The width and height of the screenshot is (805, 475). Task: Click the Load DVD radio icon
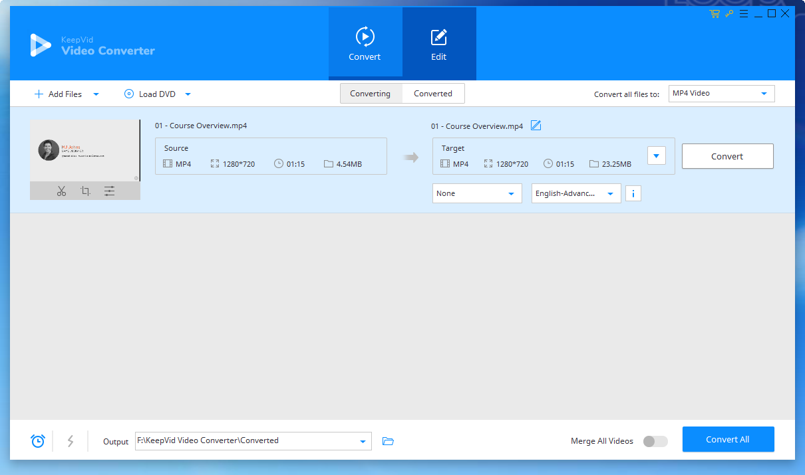128,94
